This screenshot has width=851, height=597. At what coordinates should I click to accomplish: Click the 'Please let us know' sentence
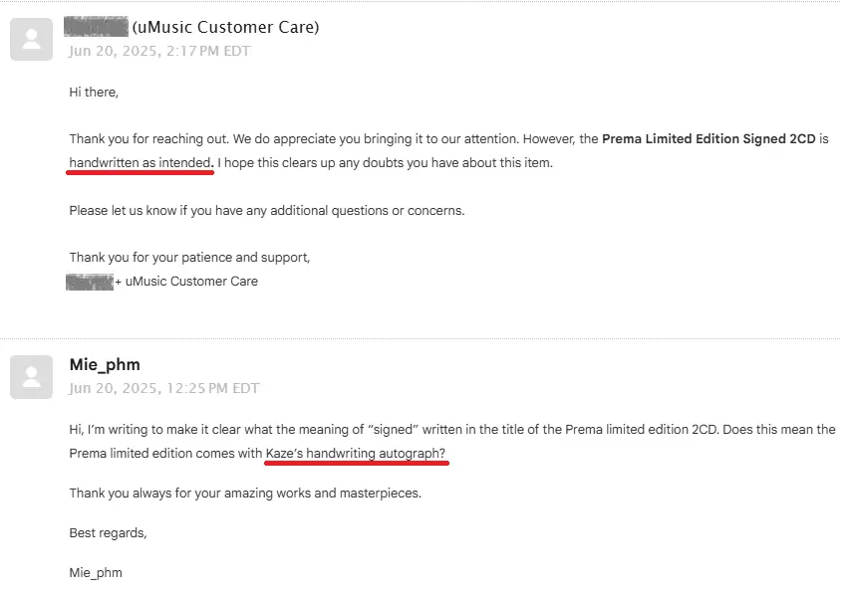[x=267, y=211]
